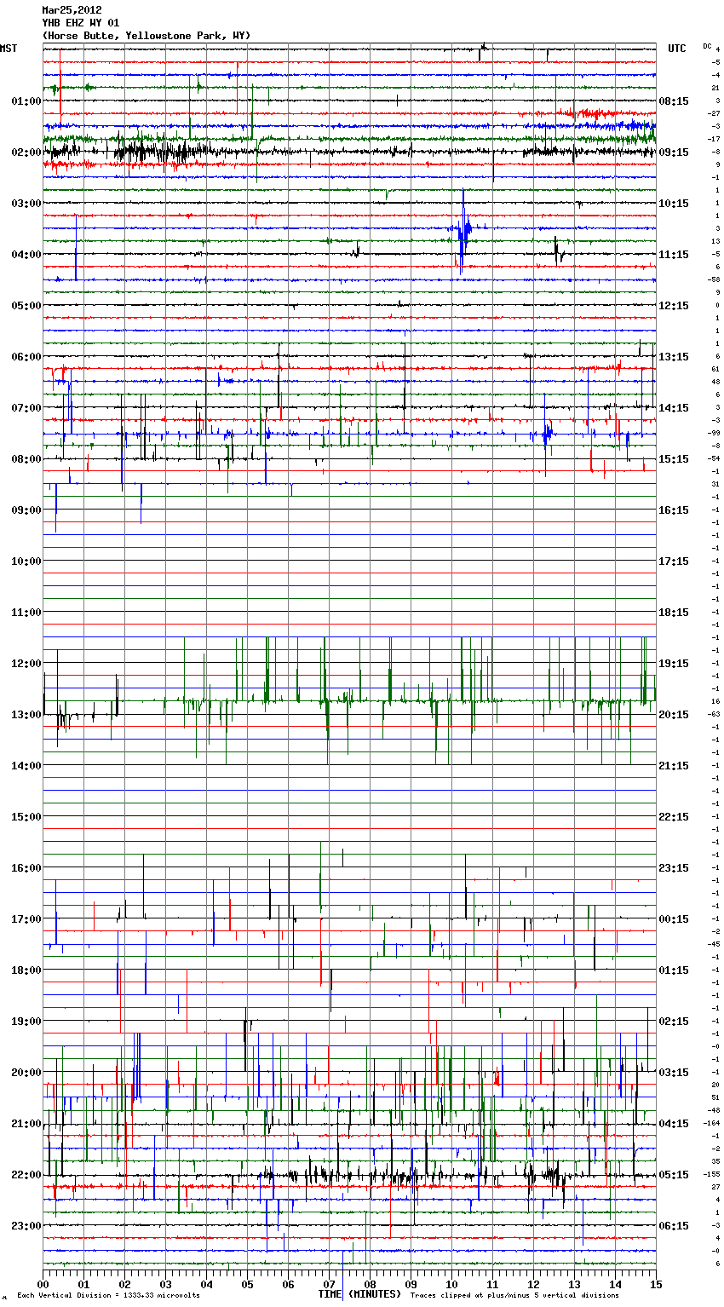Click the DC column header
The height and width of the screenshot is (1307, 724).
[x=707, y=45]
